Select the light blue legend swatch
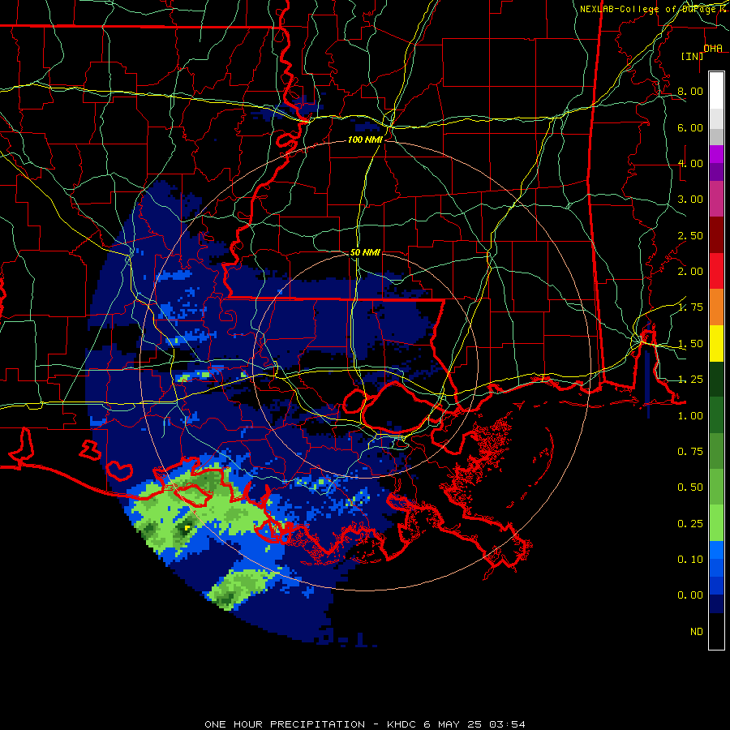Image resolution: width=730 pixels, height=730 pixels. (716, 550)
